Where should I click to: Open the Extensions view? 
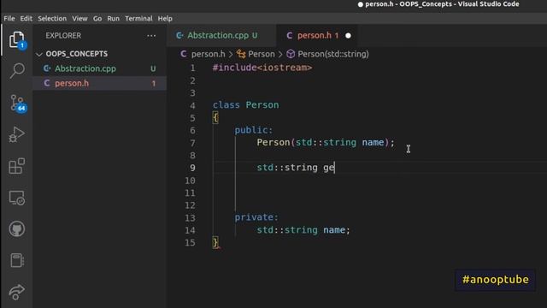[17, 166]
